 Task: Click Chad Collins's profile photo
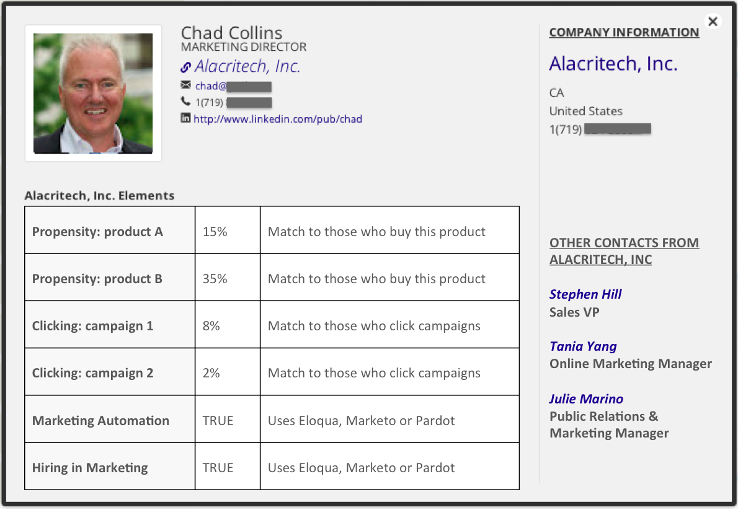[93, 92]
